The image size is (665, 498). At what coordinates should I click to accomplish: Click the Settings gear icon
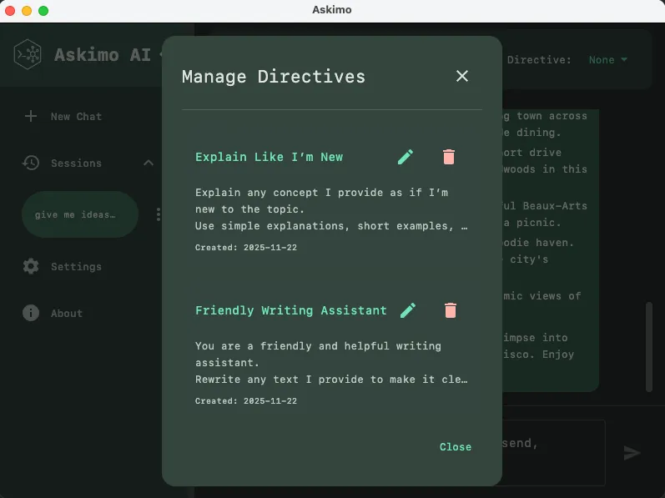pos(31,266)
